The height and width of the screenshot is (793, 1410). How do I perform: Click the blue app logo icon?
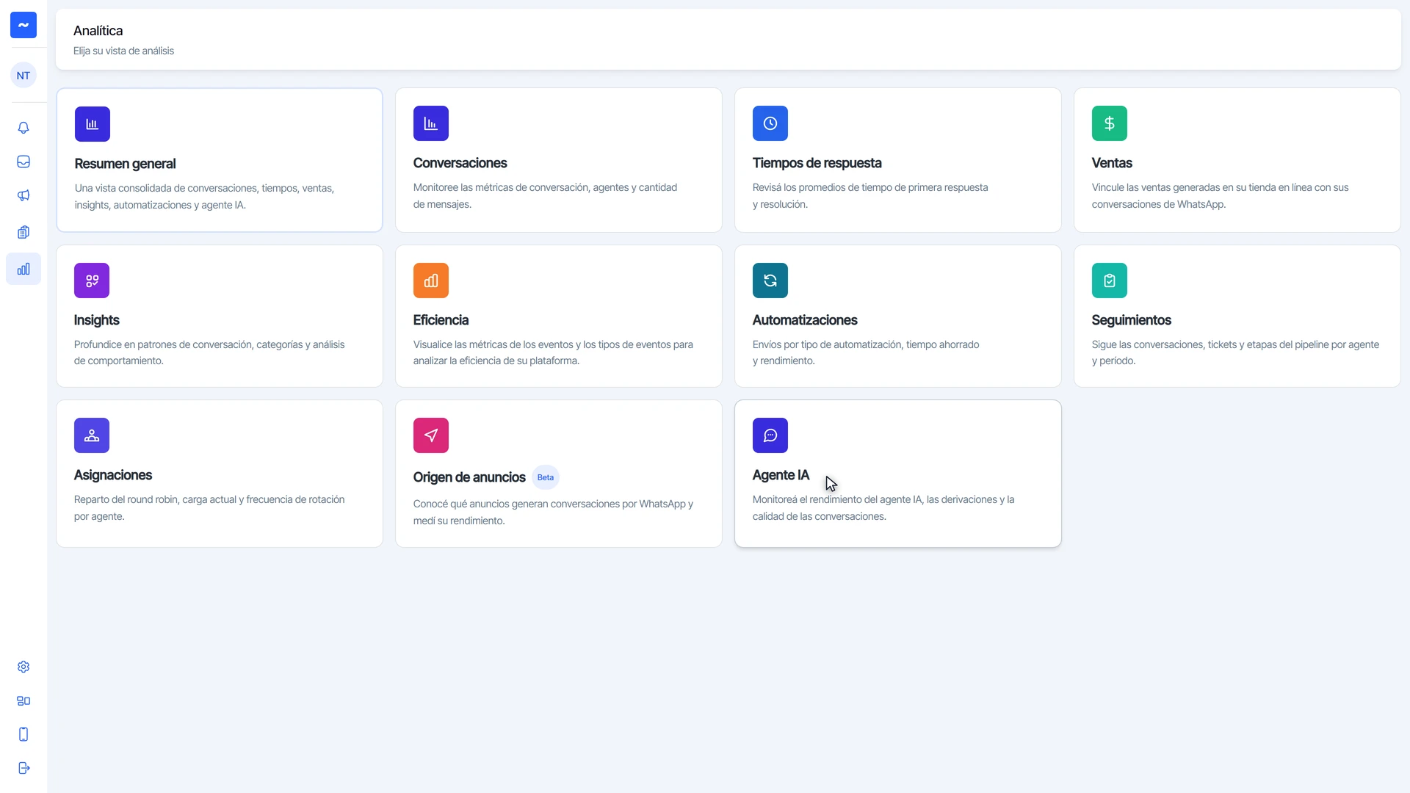pos(23,25)
